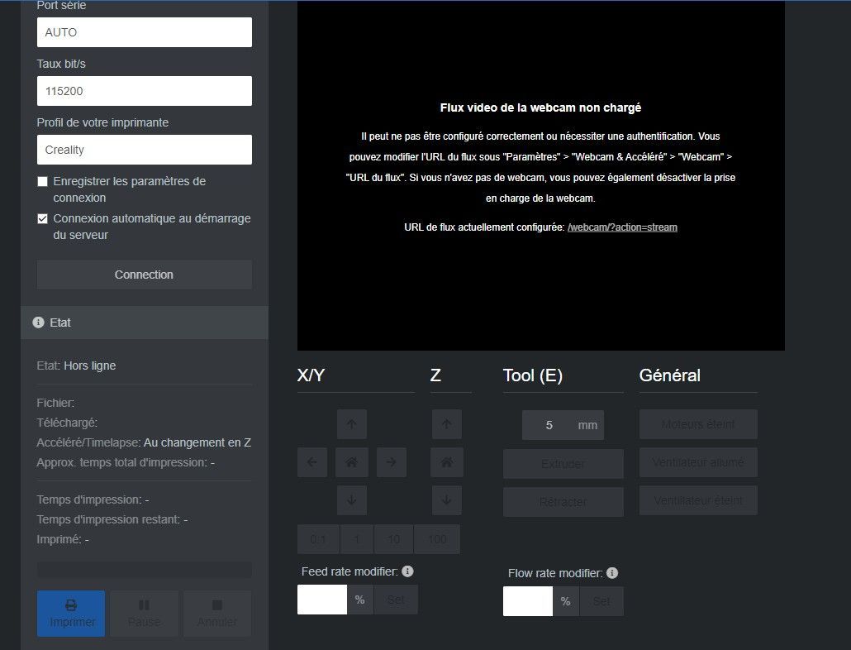Raise Z axis with up arrow
The image size is (851, 650).
point(447,424)
